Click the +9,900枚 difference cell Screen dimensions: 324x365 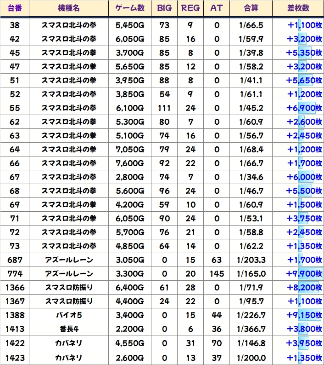298,274
